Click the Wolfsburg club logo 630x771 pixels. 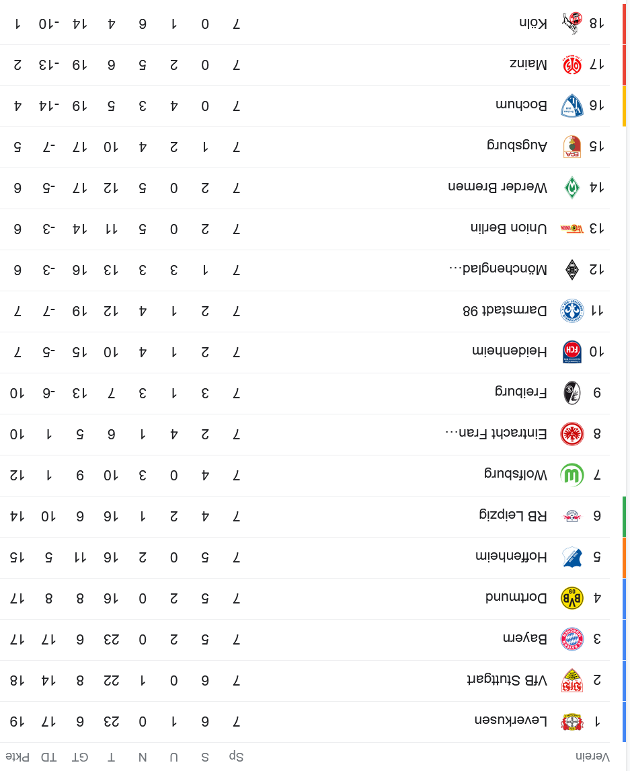click(572, 476)
